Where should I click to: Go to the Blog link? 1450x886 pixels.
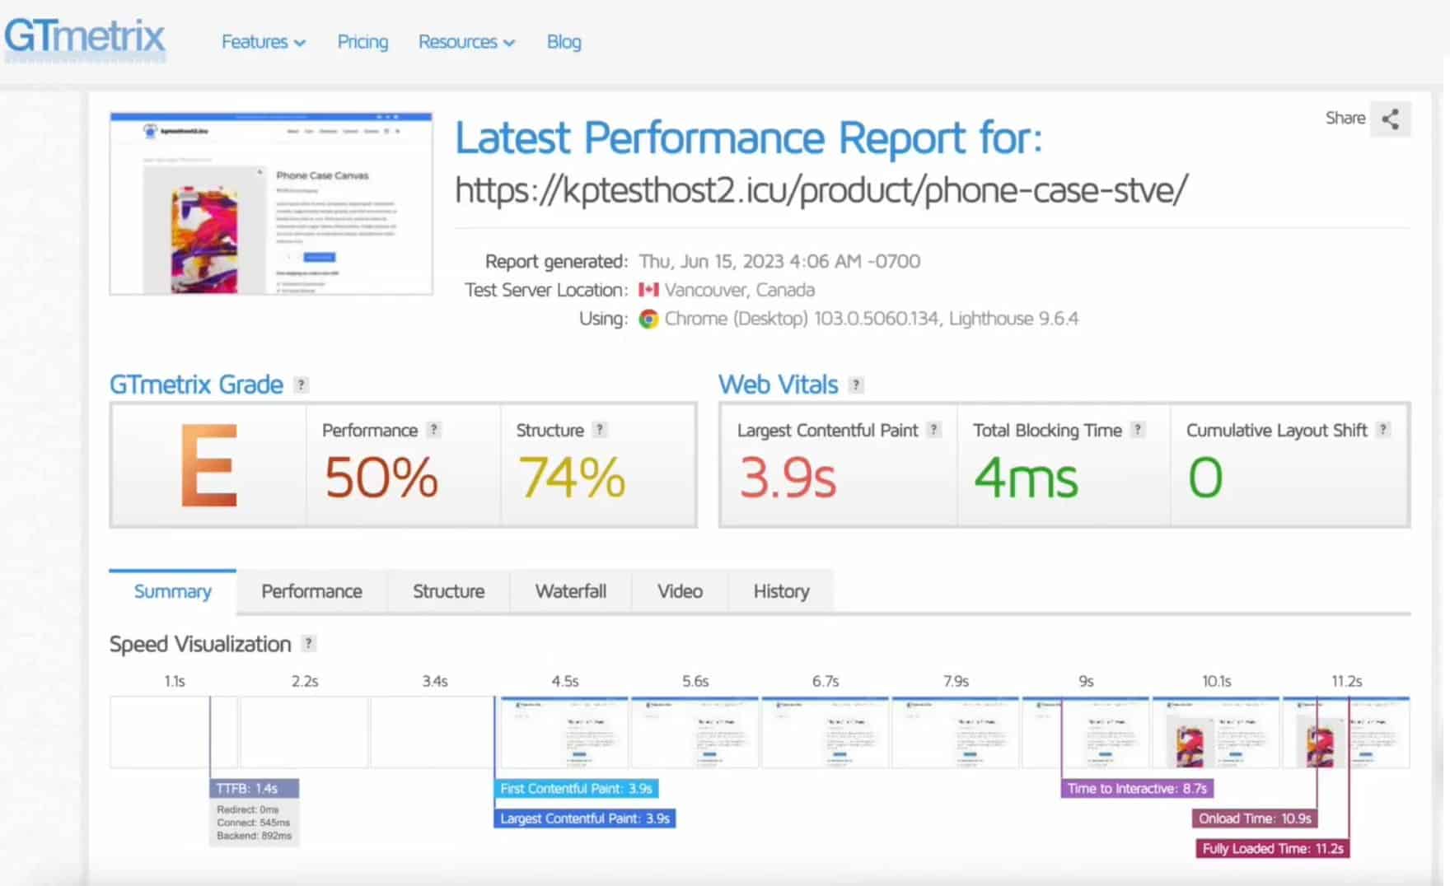pos(564,42)
